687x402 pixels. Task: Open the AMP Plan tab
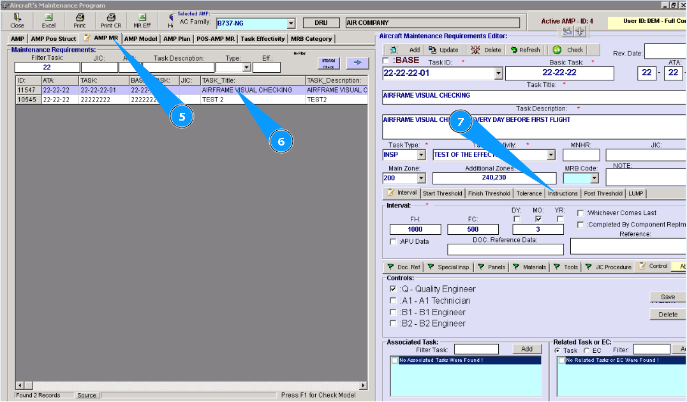(177, 38)
